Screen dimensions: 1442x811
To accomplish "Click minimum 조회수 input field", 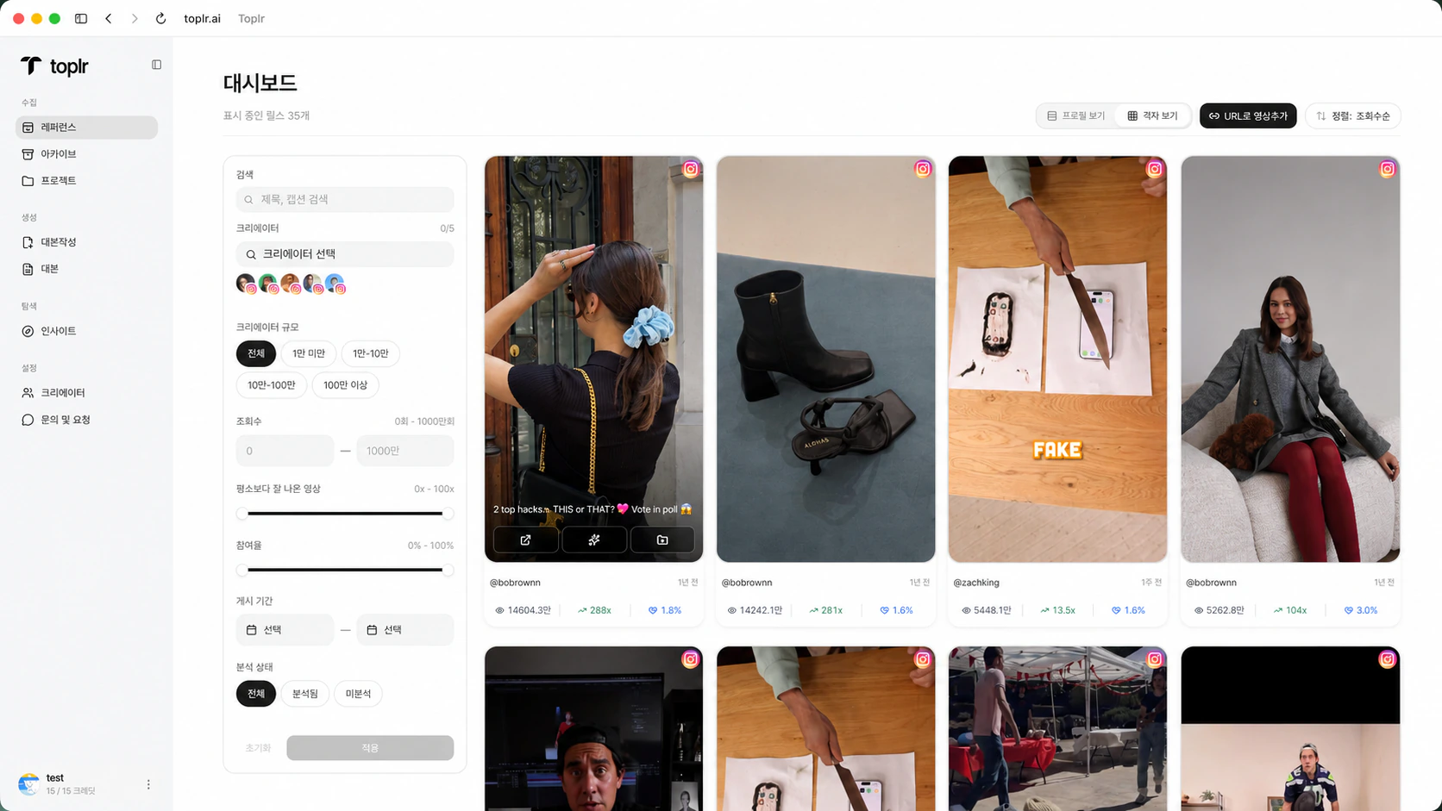I will [285, 451].
